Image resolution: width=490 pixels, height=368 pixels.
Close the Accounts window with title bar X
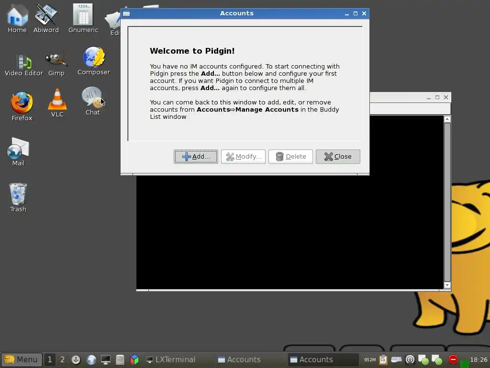(364, 13)
